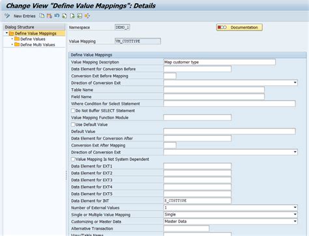The width and height of the screenshot is (309, 236).
Task: Click Data Element for Conversion Before field
Action: (x=198, y=69)
